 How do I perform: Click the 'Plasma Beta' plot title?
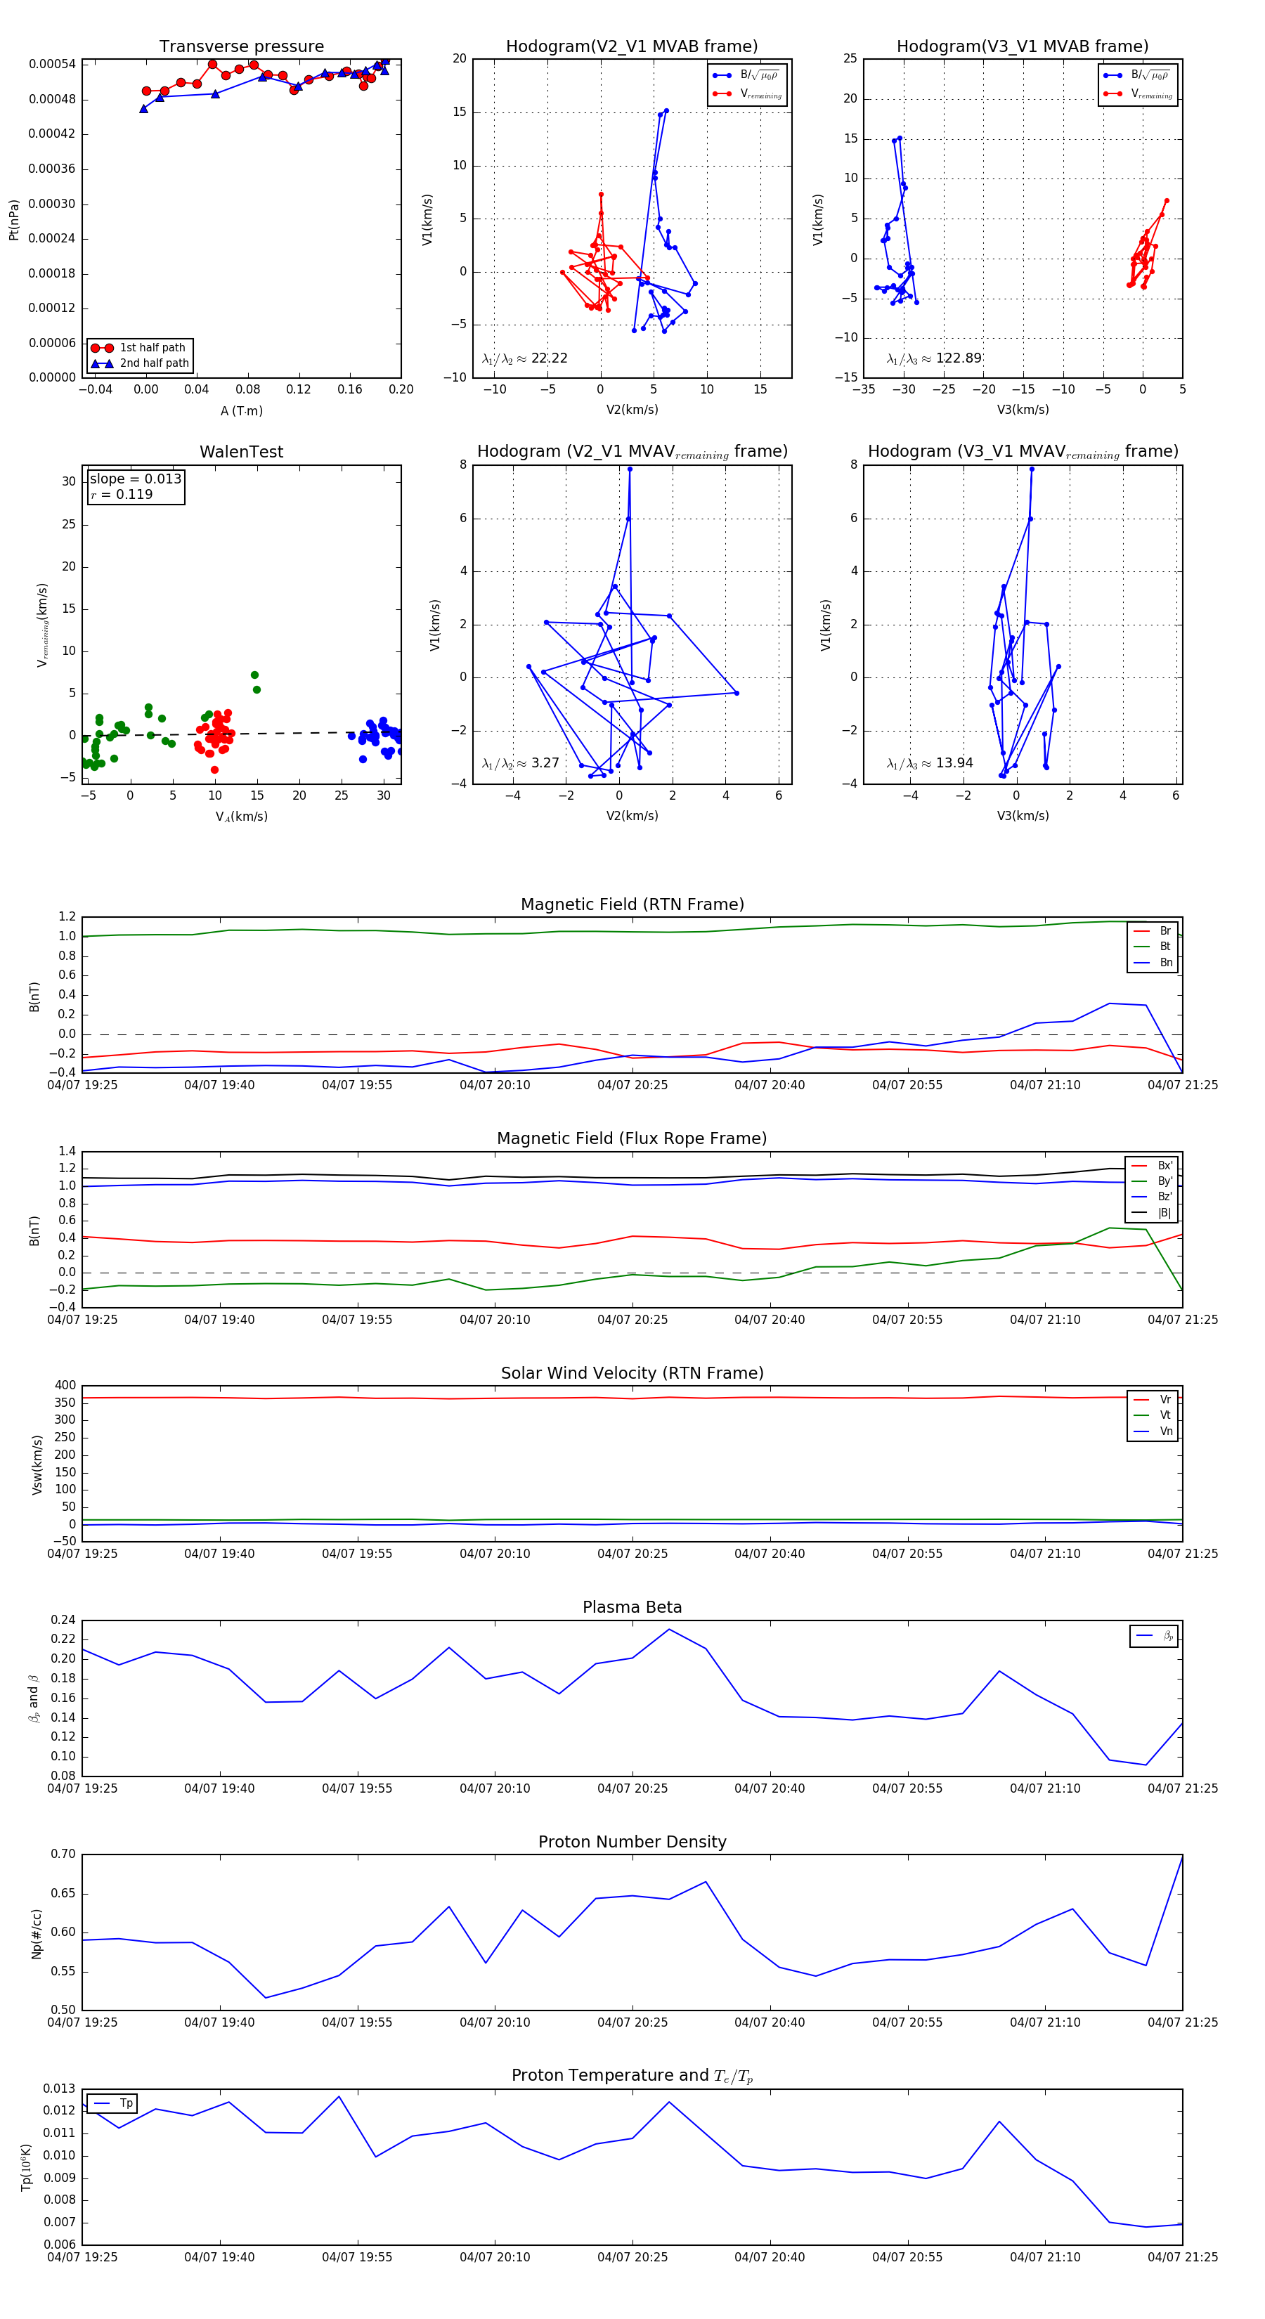[632, 1608]
